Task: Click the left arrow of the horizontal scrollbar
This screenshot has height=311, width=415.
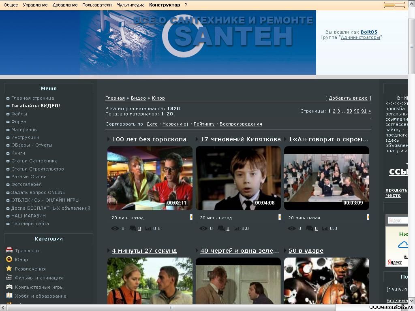Action: 2,308
